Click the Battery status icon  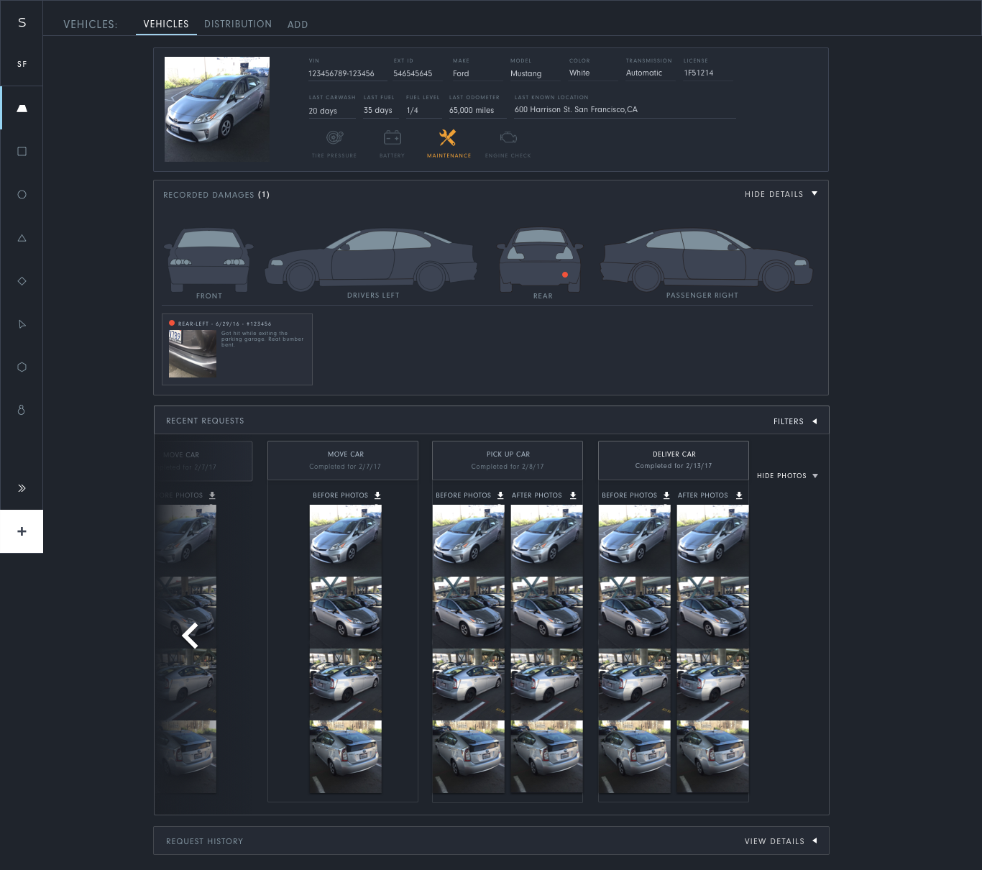[x=393, y=137]
